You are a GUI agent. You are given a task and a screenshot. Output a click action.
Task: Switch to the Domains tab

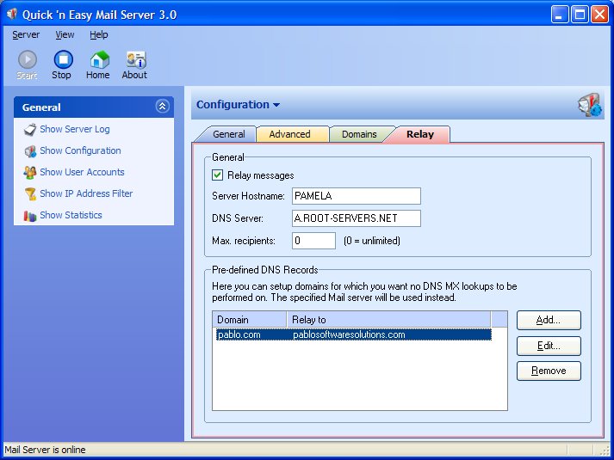coord(359,134)
